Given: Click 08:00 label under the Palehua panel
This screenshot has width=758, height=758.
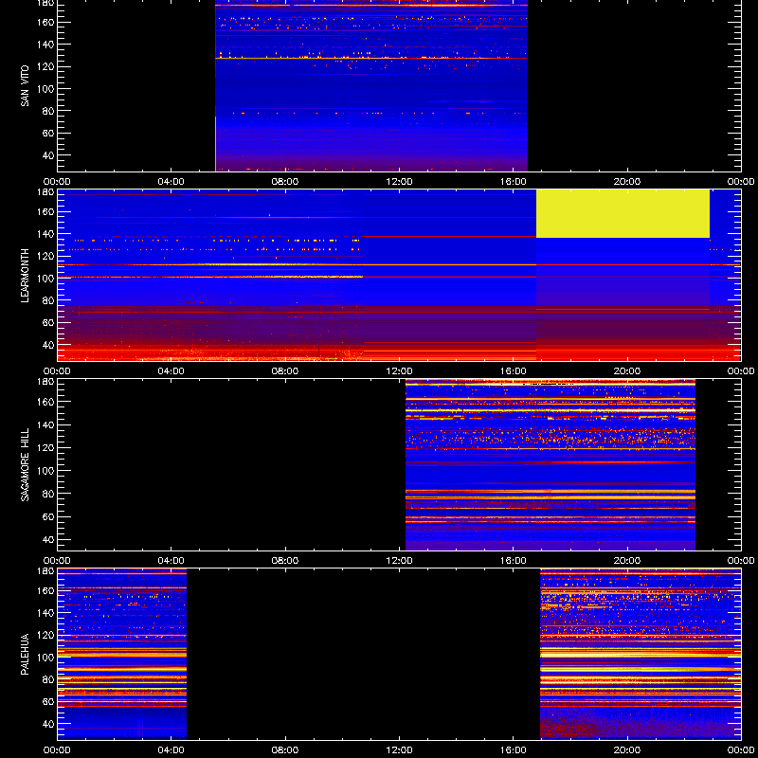Looking at the screenshot, I should (285, 750).
